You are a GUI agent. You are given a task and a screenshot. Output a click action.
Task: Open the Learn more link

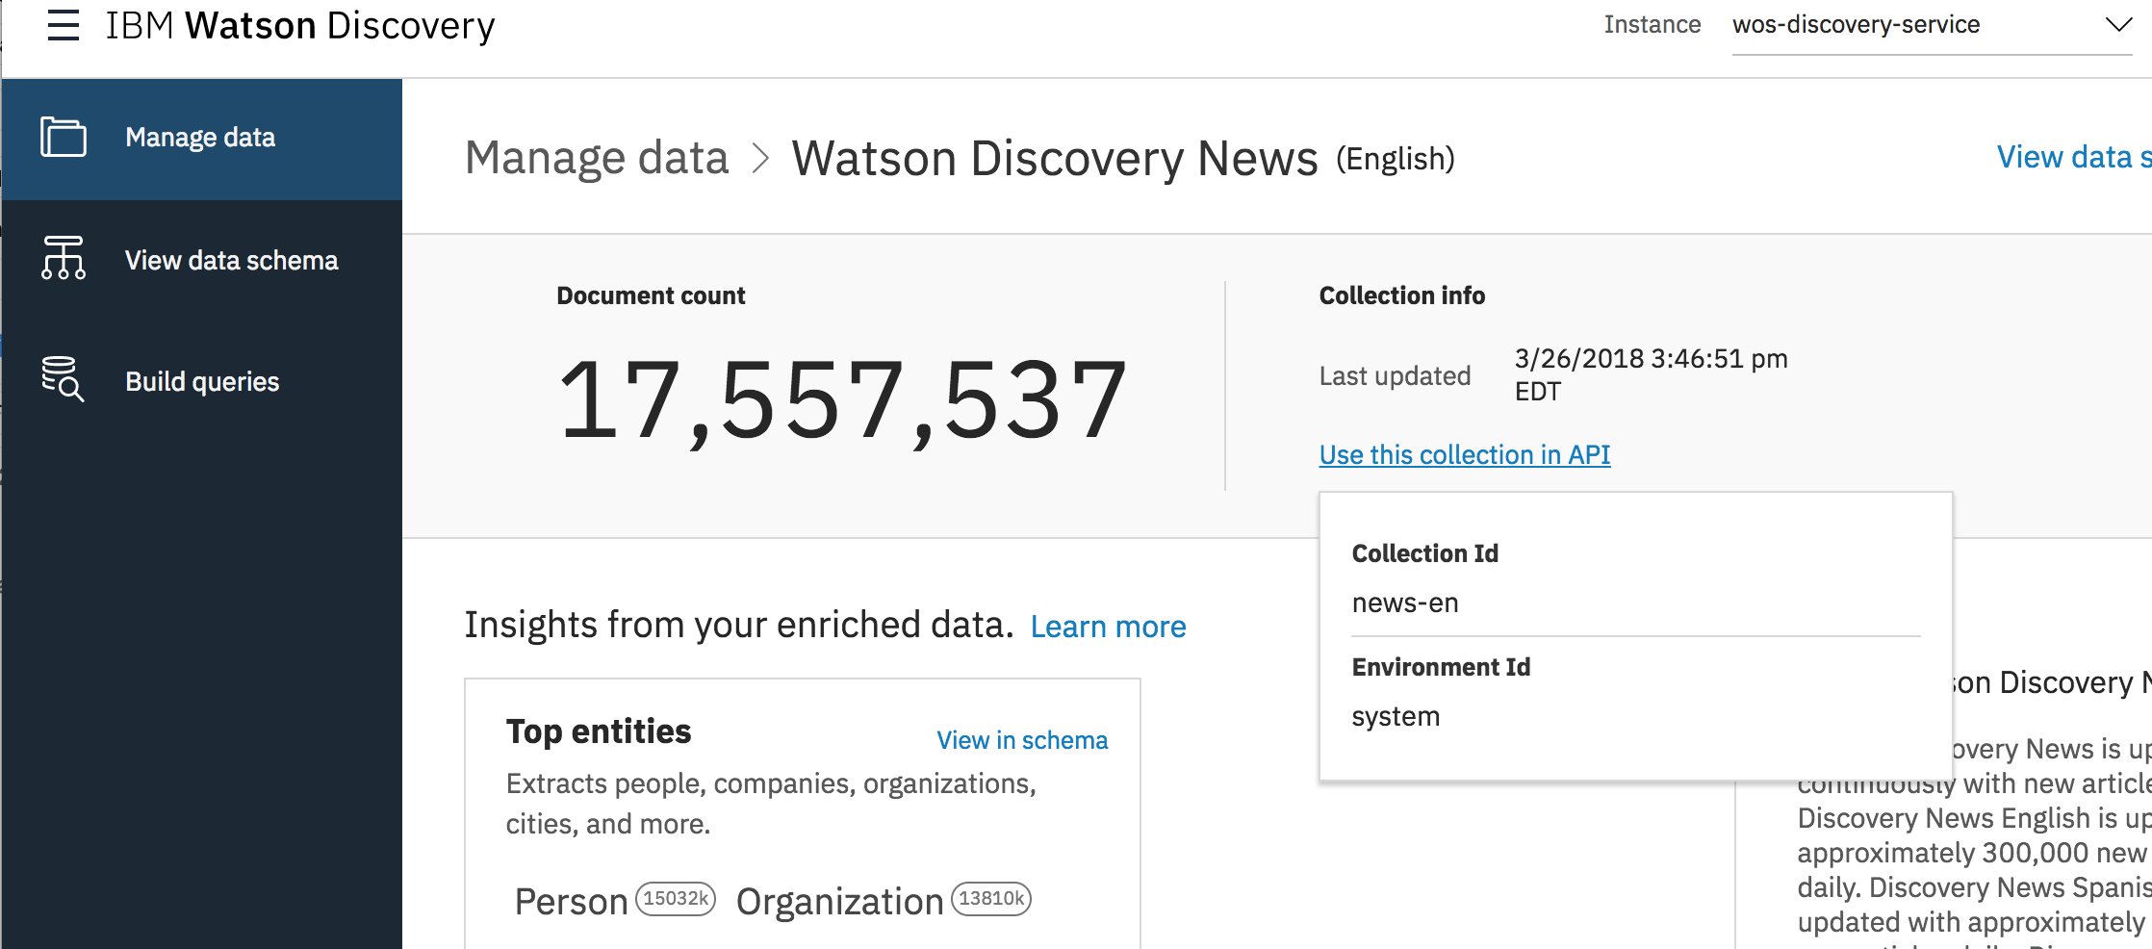tap(1108, 627)
